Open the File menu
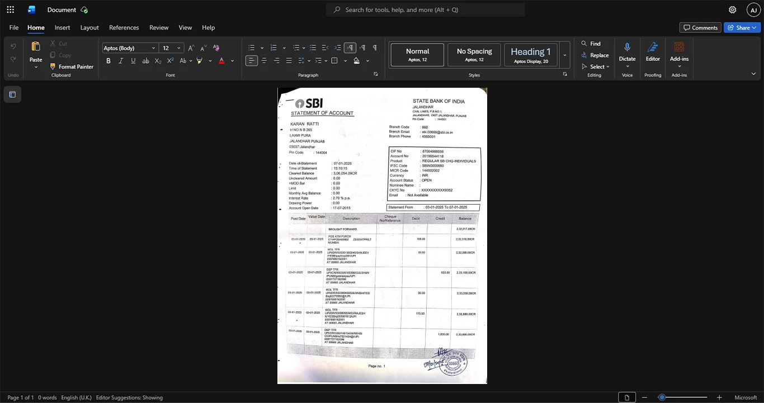Screen dimensions: 764x403 point(14,27)
